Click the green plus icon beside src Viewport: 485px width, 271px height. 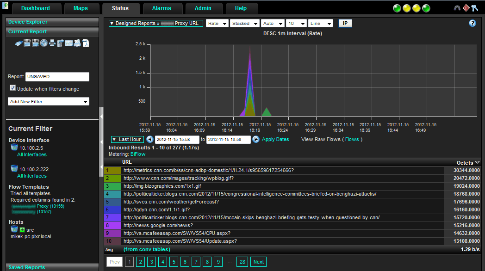tap(22, 230)
